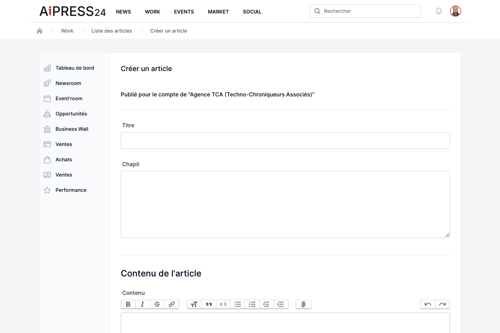The height and width of the screenshot is (333, 500).
Task: Create a bulleted list
Action: (238, 304)
